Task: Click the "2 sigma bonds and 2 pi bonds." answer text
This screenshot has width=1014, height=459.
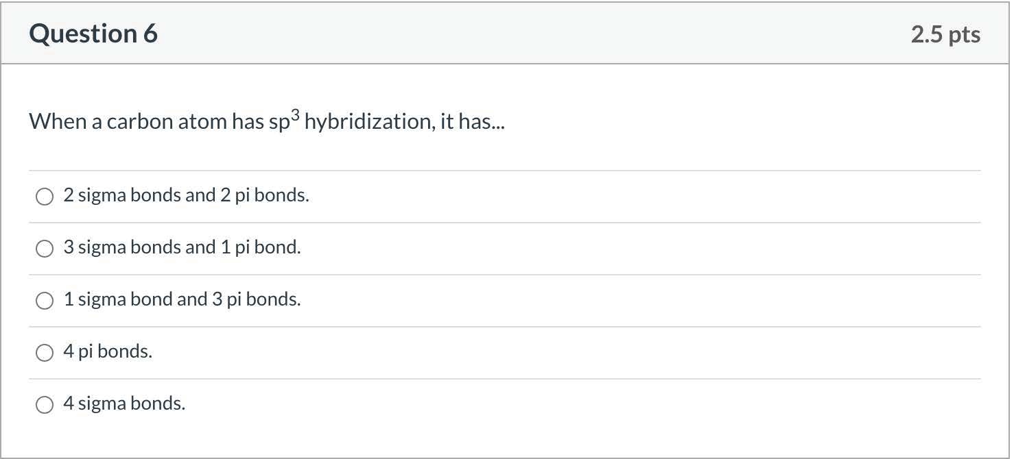Action: (186, 196)
